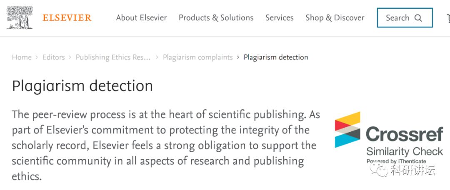Open Publishing Ethics Res... breadcrumb
Viewport: 450px width, 190px height.
click(x=113, y=57)
